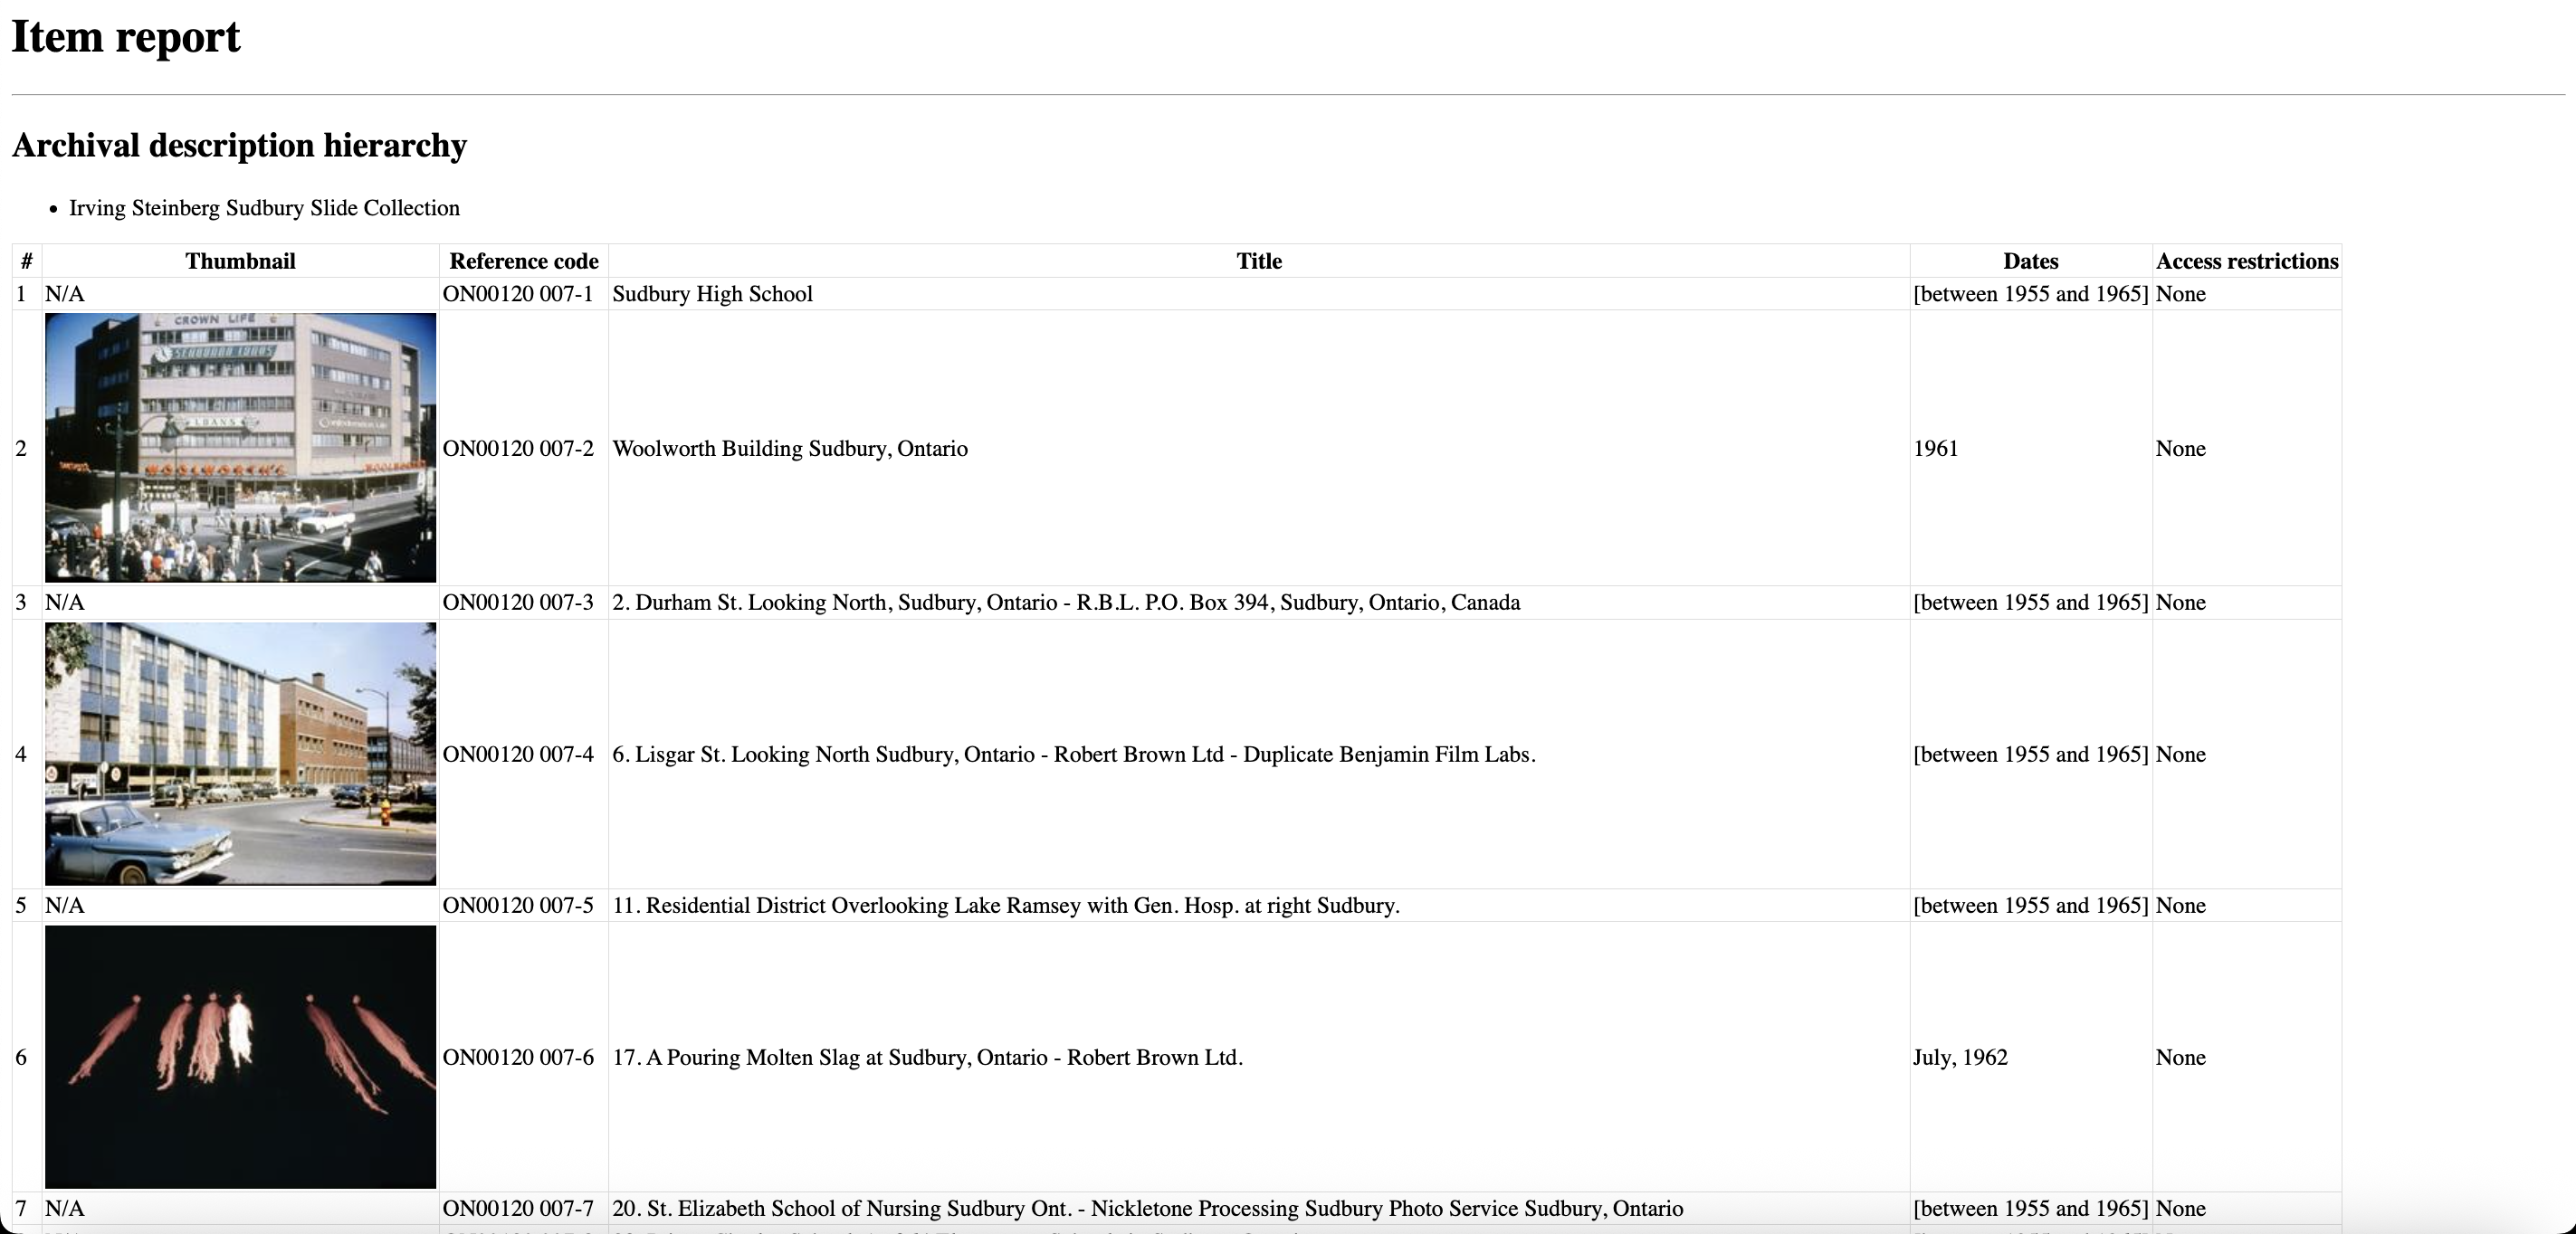Click reference code ON00120 007-4
Image resolution: width=2576 pixels, height=1234 pixels.
click(x=517, y=755)
